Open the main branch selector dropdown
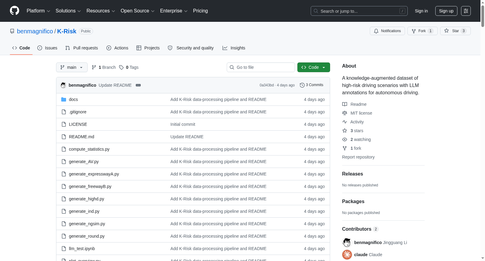Viewport: 485px width, 261px height. click(72, 67)
